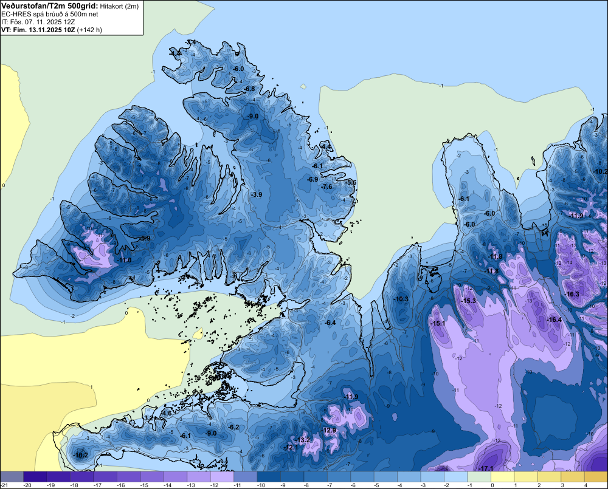Click the legend swatch labeled -2
The width and height of the screenshot is (608, 489).
(x=456, y=476)
